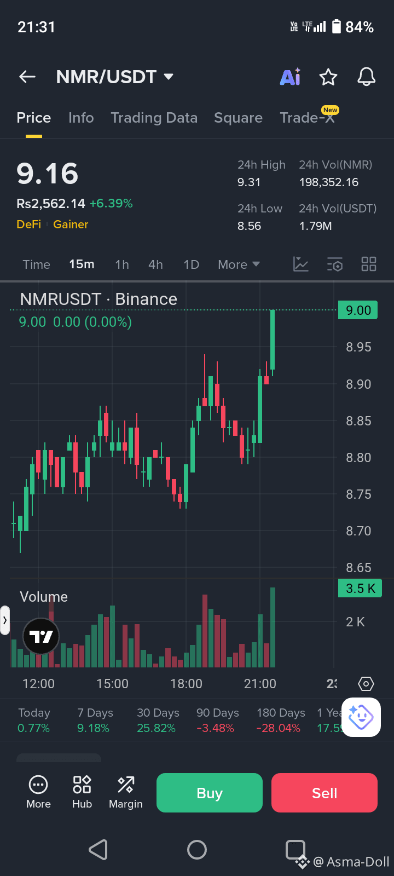Select the Time chart interval
The height and width of the screenshot is (876, 394).
click(x=37, y=264)
